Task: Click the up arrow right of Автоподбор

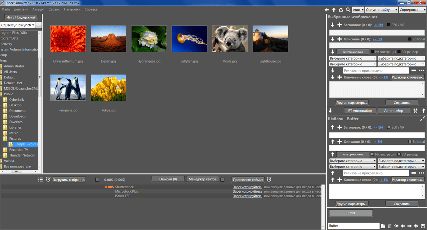Action: [424, 111]
